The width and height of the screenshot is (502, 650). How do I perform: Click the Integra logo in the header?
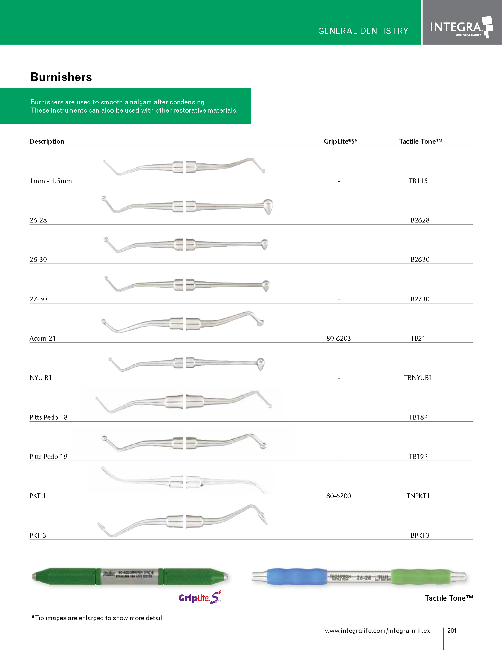pos(461,27)
